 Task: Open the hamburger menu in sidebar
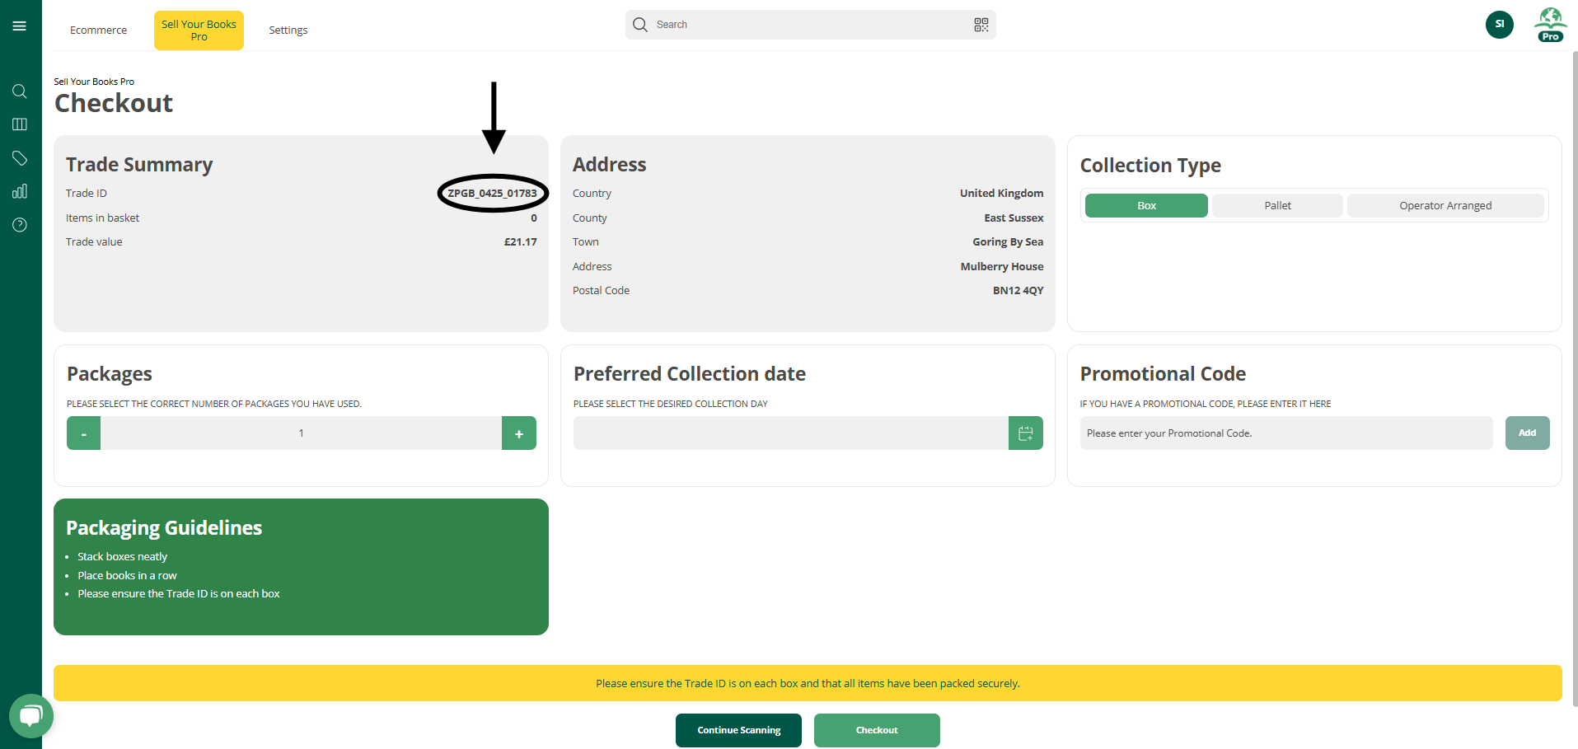pos(20,26)
